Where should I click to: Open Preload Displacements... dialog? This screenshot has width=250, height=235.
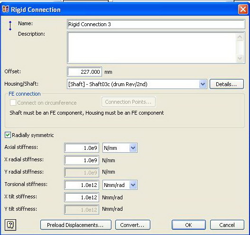click(76, 225)
